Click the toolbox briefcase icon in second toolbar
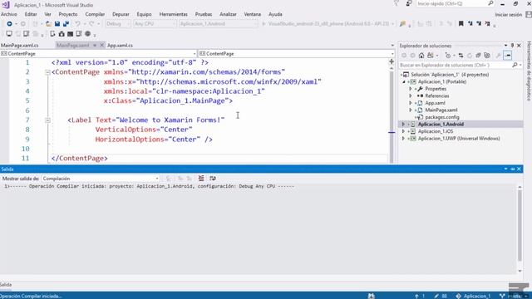The width and height of the screenshot is (532, 299). (x=62, y=34)
